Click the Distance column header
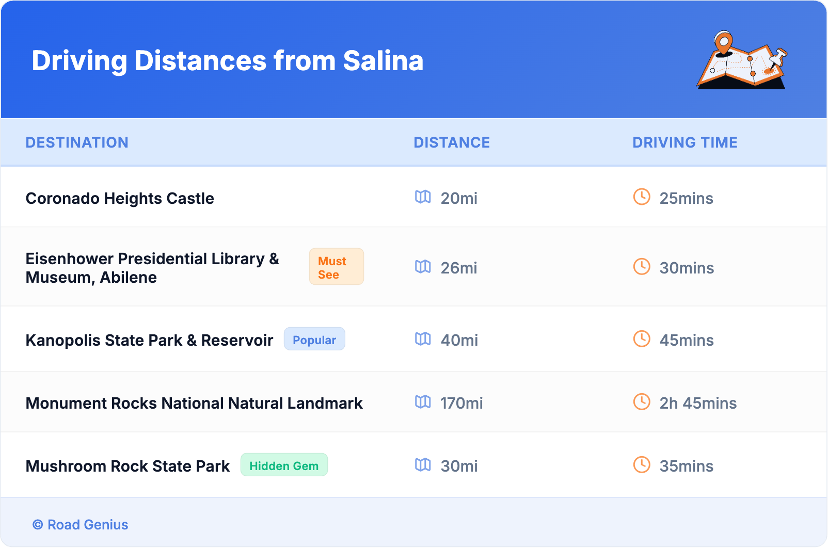 pyautogui.click(x=452, y=142)
